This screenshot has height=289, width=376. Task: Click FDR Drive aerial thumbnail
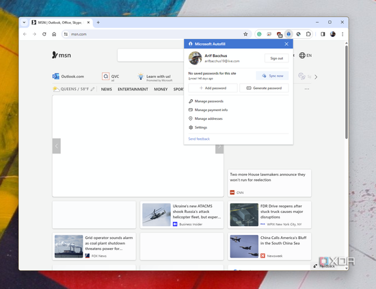[x=244, y=215]
